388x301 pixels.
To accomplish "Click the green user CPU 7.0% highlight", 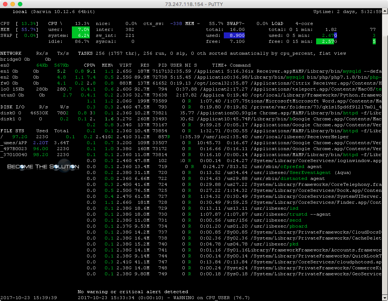I will [81, 29].
